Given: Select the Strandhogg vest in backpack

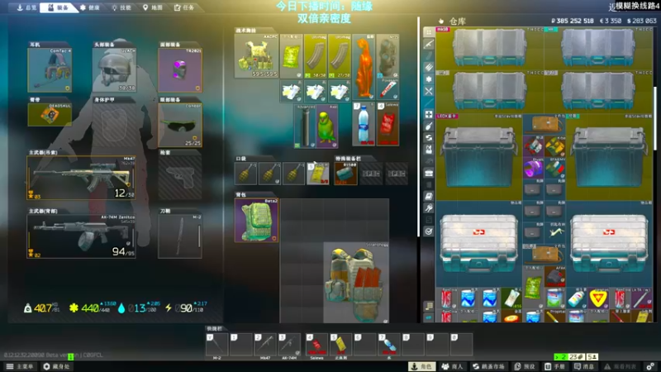Looking at the screenshot, I should (x=356, y=283).
